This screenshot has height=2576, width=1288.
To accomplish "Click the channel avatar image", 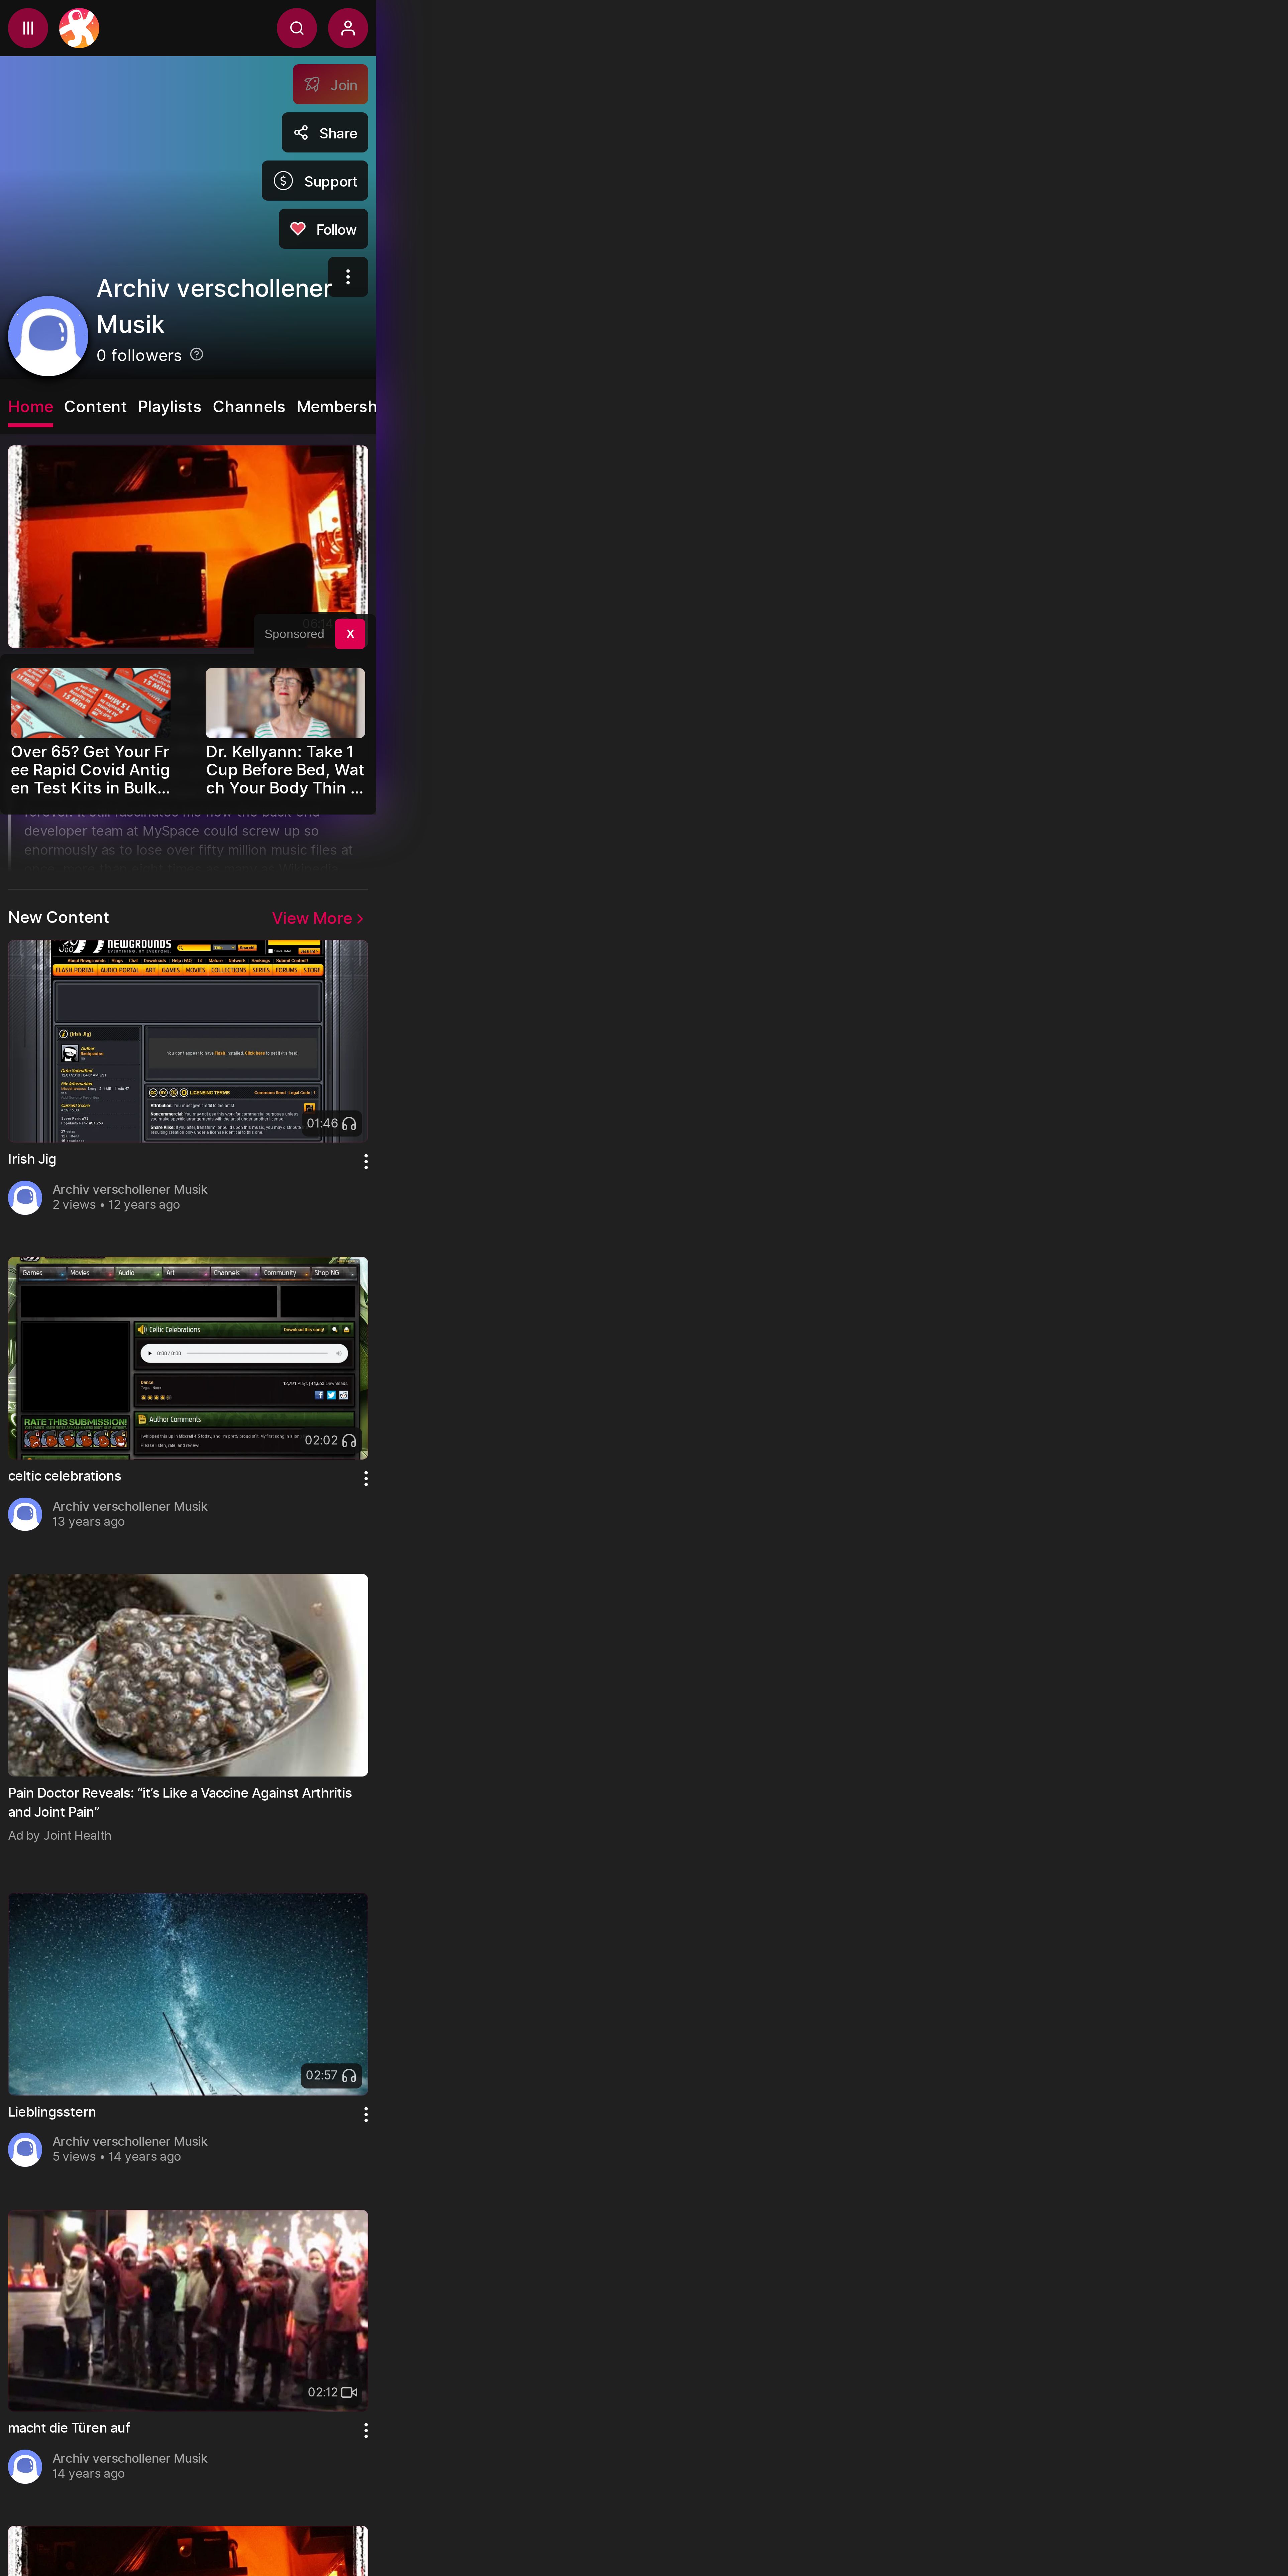I will pyautogui.click(x=48, y=336).
